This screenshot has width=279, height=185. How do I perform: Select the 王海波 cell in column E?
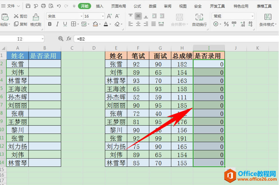coord(116,89)
